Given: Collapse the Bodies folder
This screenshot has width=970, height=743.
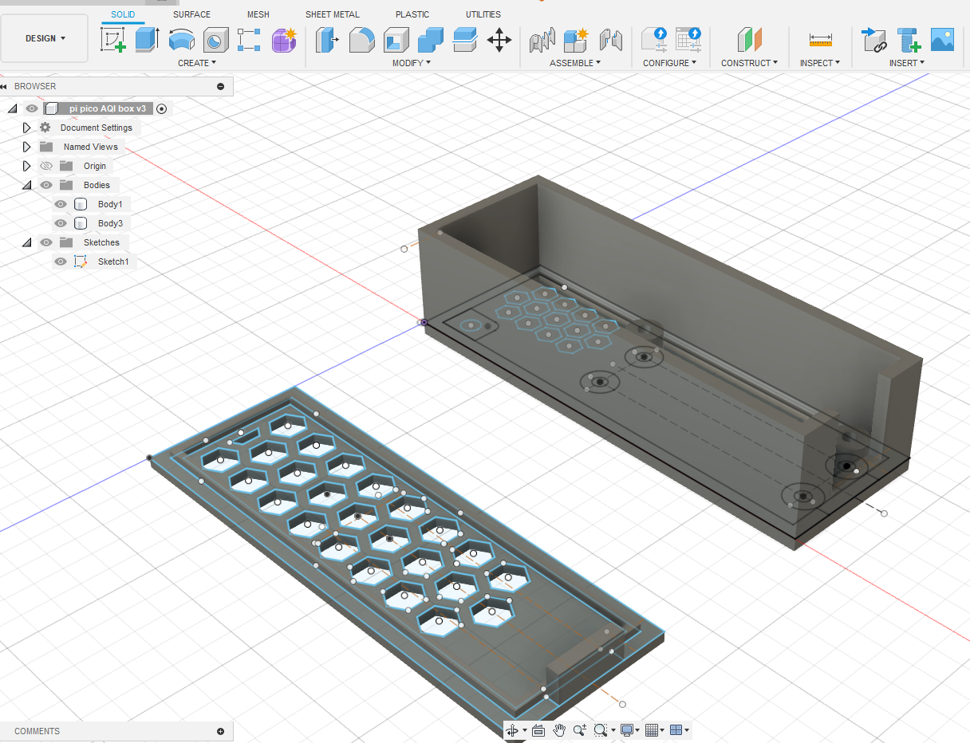Looking at the screenshot, I should (x=26, y=185).
